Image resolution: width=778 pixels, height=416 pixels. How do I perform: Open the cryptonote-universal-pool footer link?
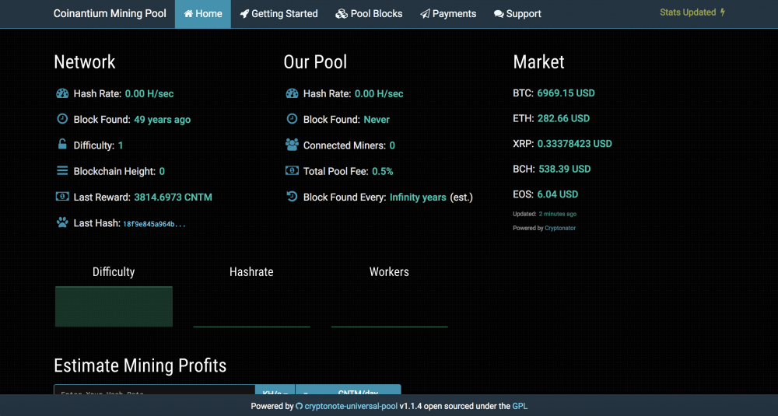pyautogui.click(x=351, y=406)
